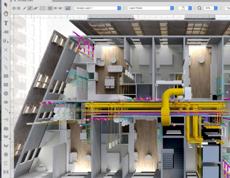Choose the Arc tool
This screenshot has width=230, height=178.
(x=6, y=110)
